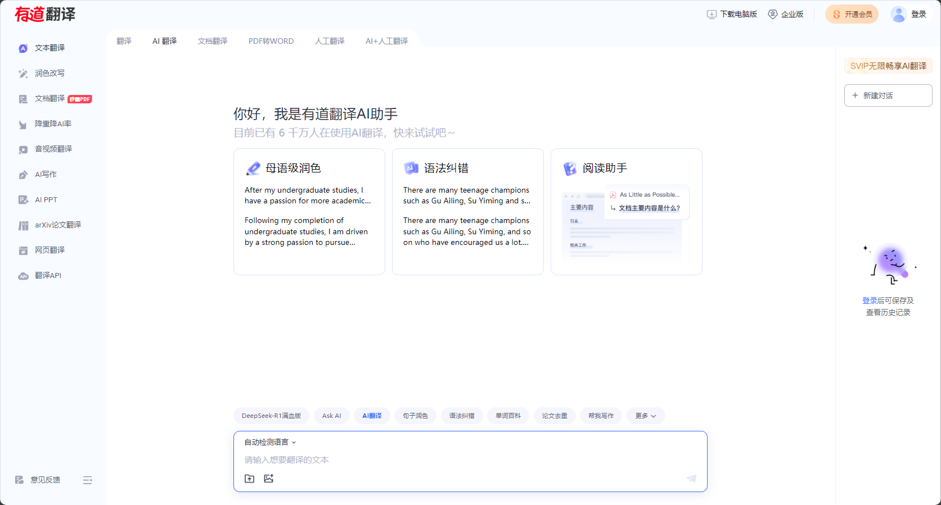Switch to the AI+人工翻译 tab

(386, 41)
